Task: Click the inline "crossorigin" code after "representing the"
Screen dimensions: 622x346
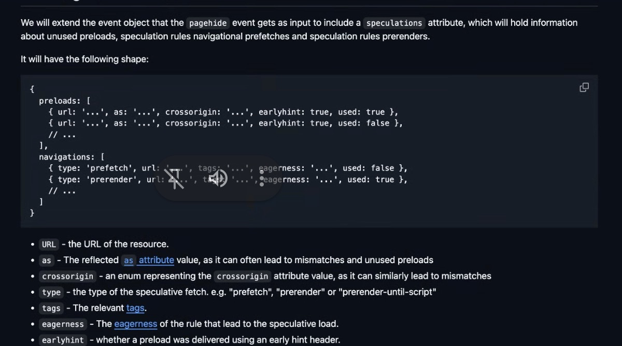Action: point(243,277)
